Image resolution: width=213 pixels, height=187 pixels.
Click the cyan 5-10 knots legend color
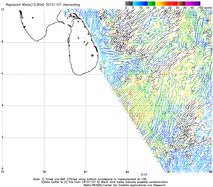click(136, 3)
